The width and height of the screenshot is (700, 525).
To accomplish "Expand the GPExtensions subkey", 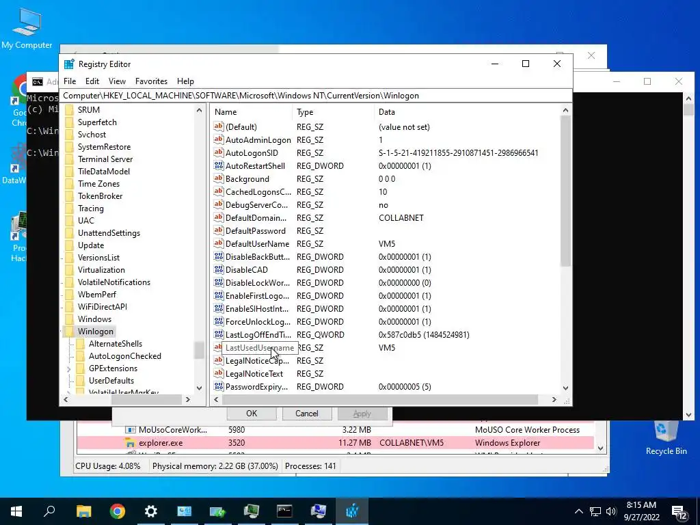I will [x=69, y=368].
